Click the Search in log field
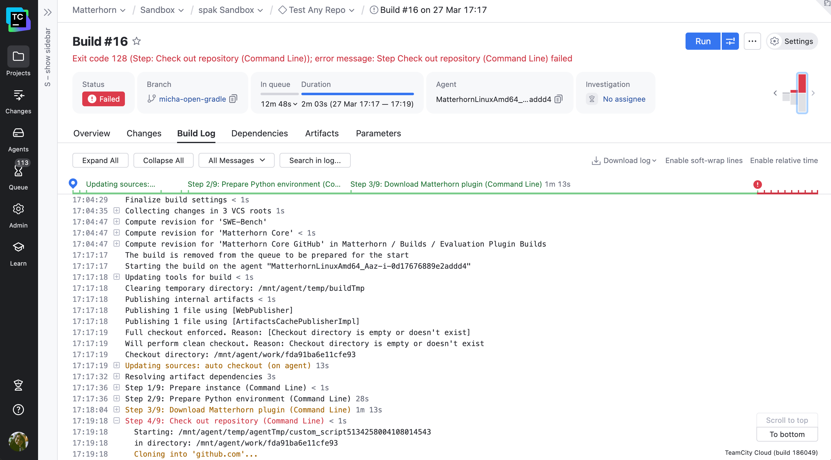831x460 pixels. pyautogui.click(x=315, y=160)
